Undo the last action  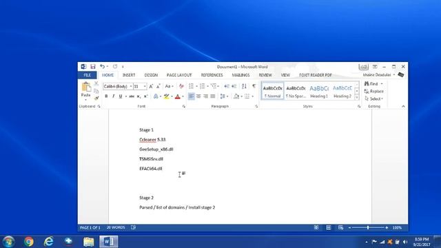(x=103, y=67)
